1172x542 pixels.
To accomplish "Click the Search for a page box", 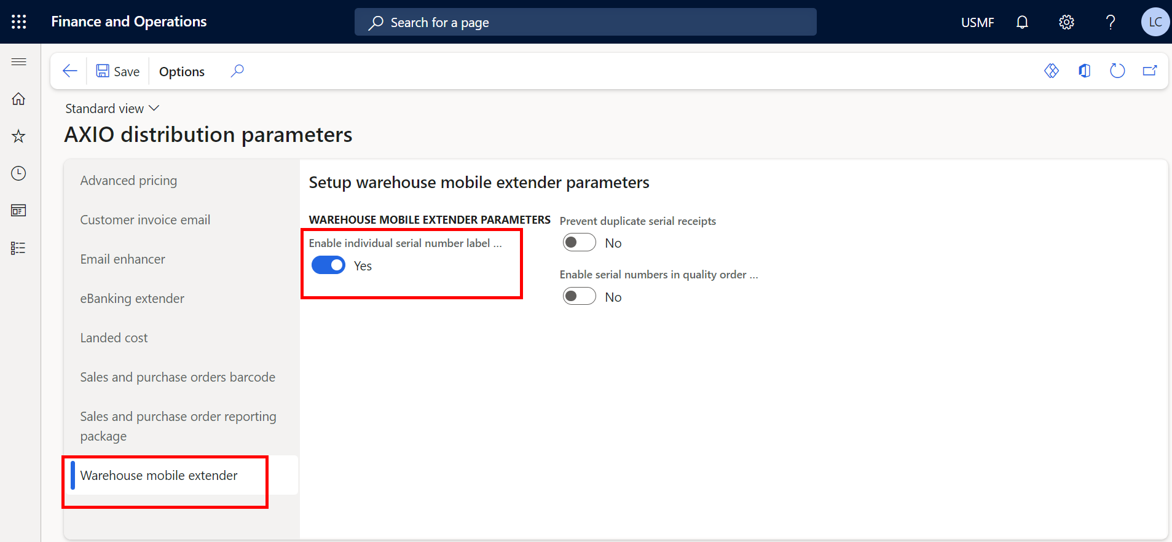I will [586, 22].
